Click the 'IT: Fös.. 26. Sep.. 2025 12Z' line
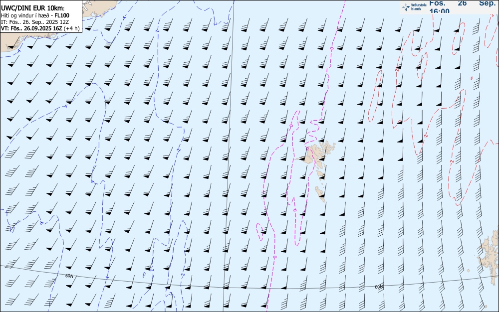 (35, 22)
